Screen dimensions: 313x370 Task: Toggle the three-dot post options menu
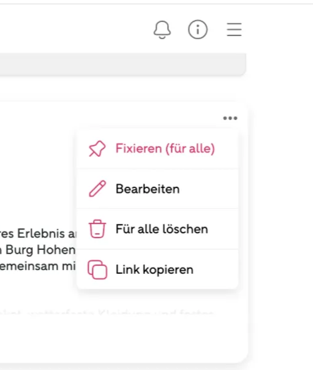[230, 118]
